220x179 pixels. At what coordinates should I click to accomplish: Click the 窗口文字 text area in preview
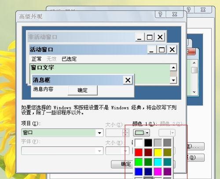click(100, 74)
